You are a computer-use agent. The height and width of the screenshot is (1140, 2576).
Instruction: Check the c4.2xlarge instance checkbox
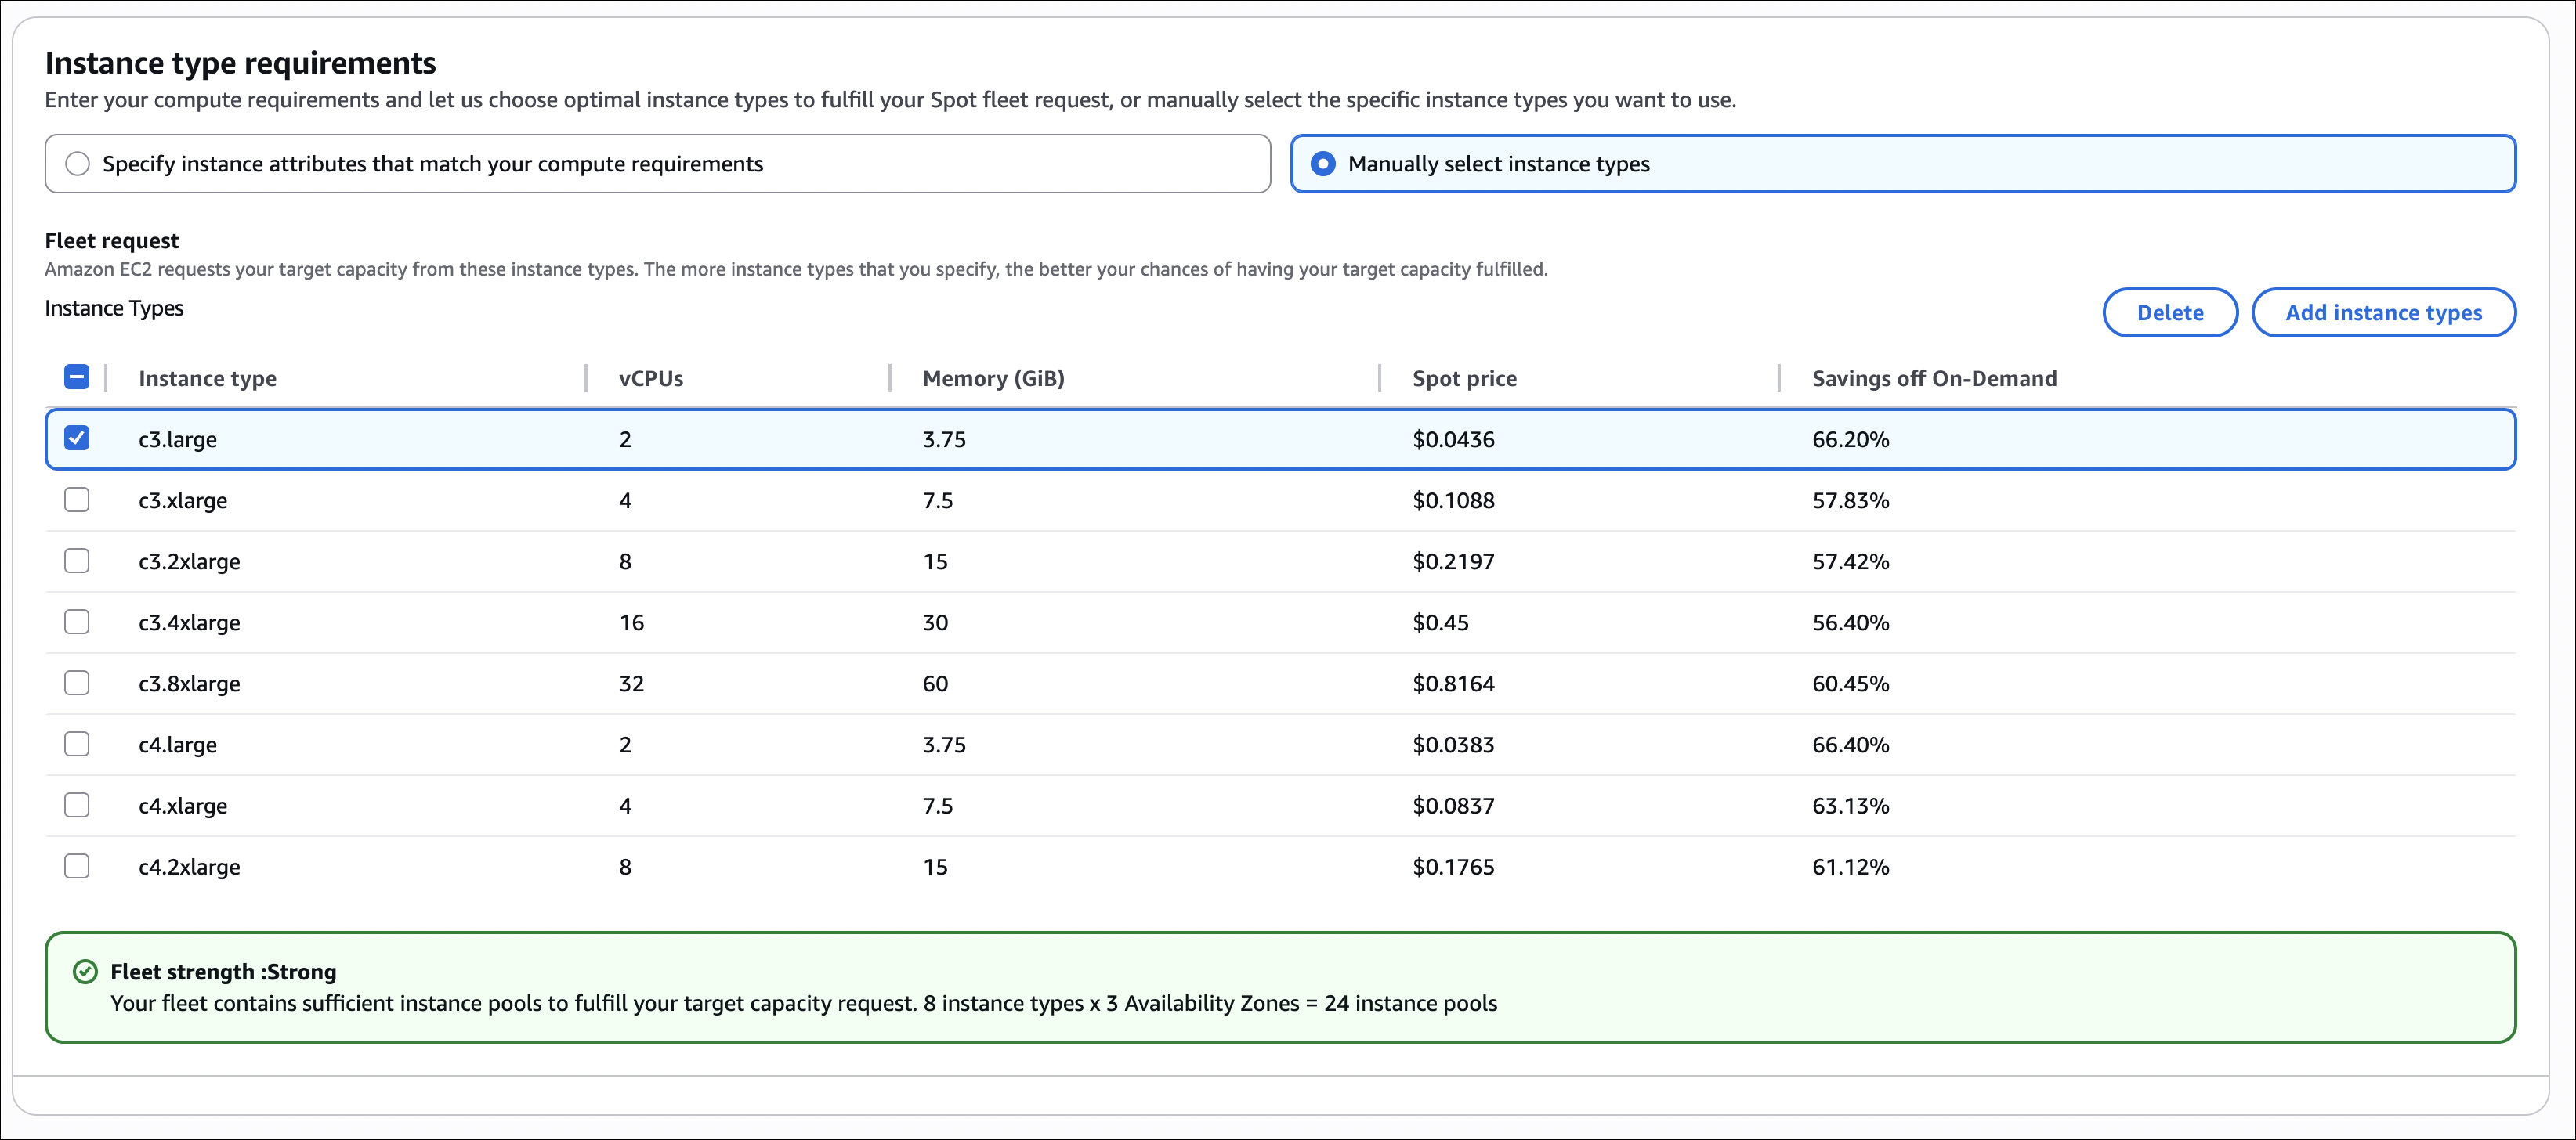(76, 865)
